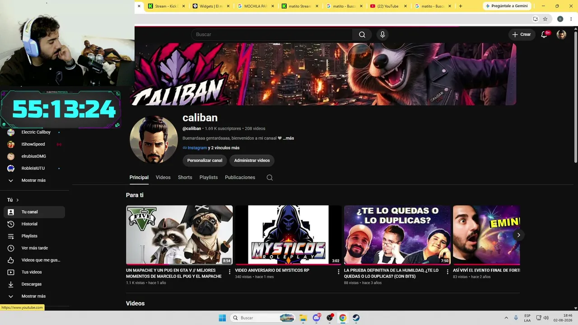This screenshot has height=325, width=578.
Task: Open the account avatar menu in YouTube
Action: pyautogui.click(x=561, y=35)
